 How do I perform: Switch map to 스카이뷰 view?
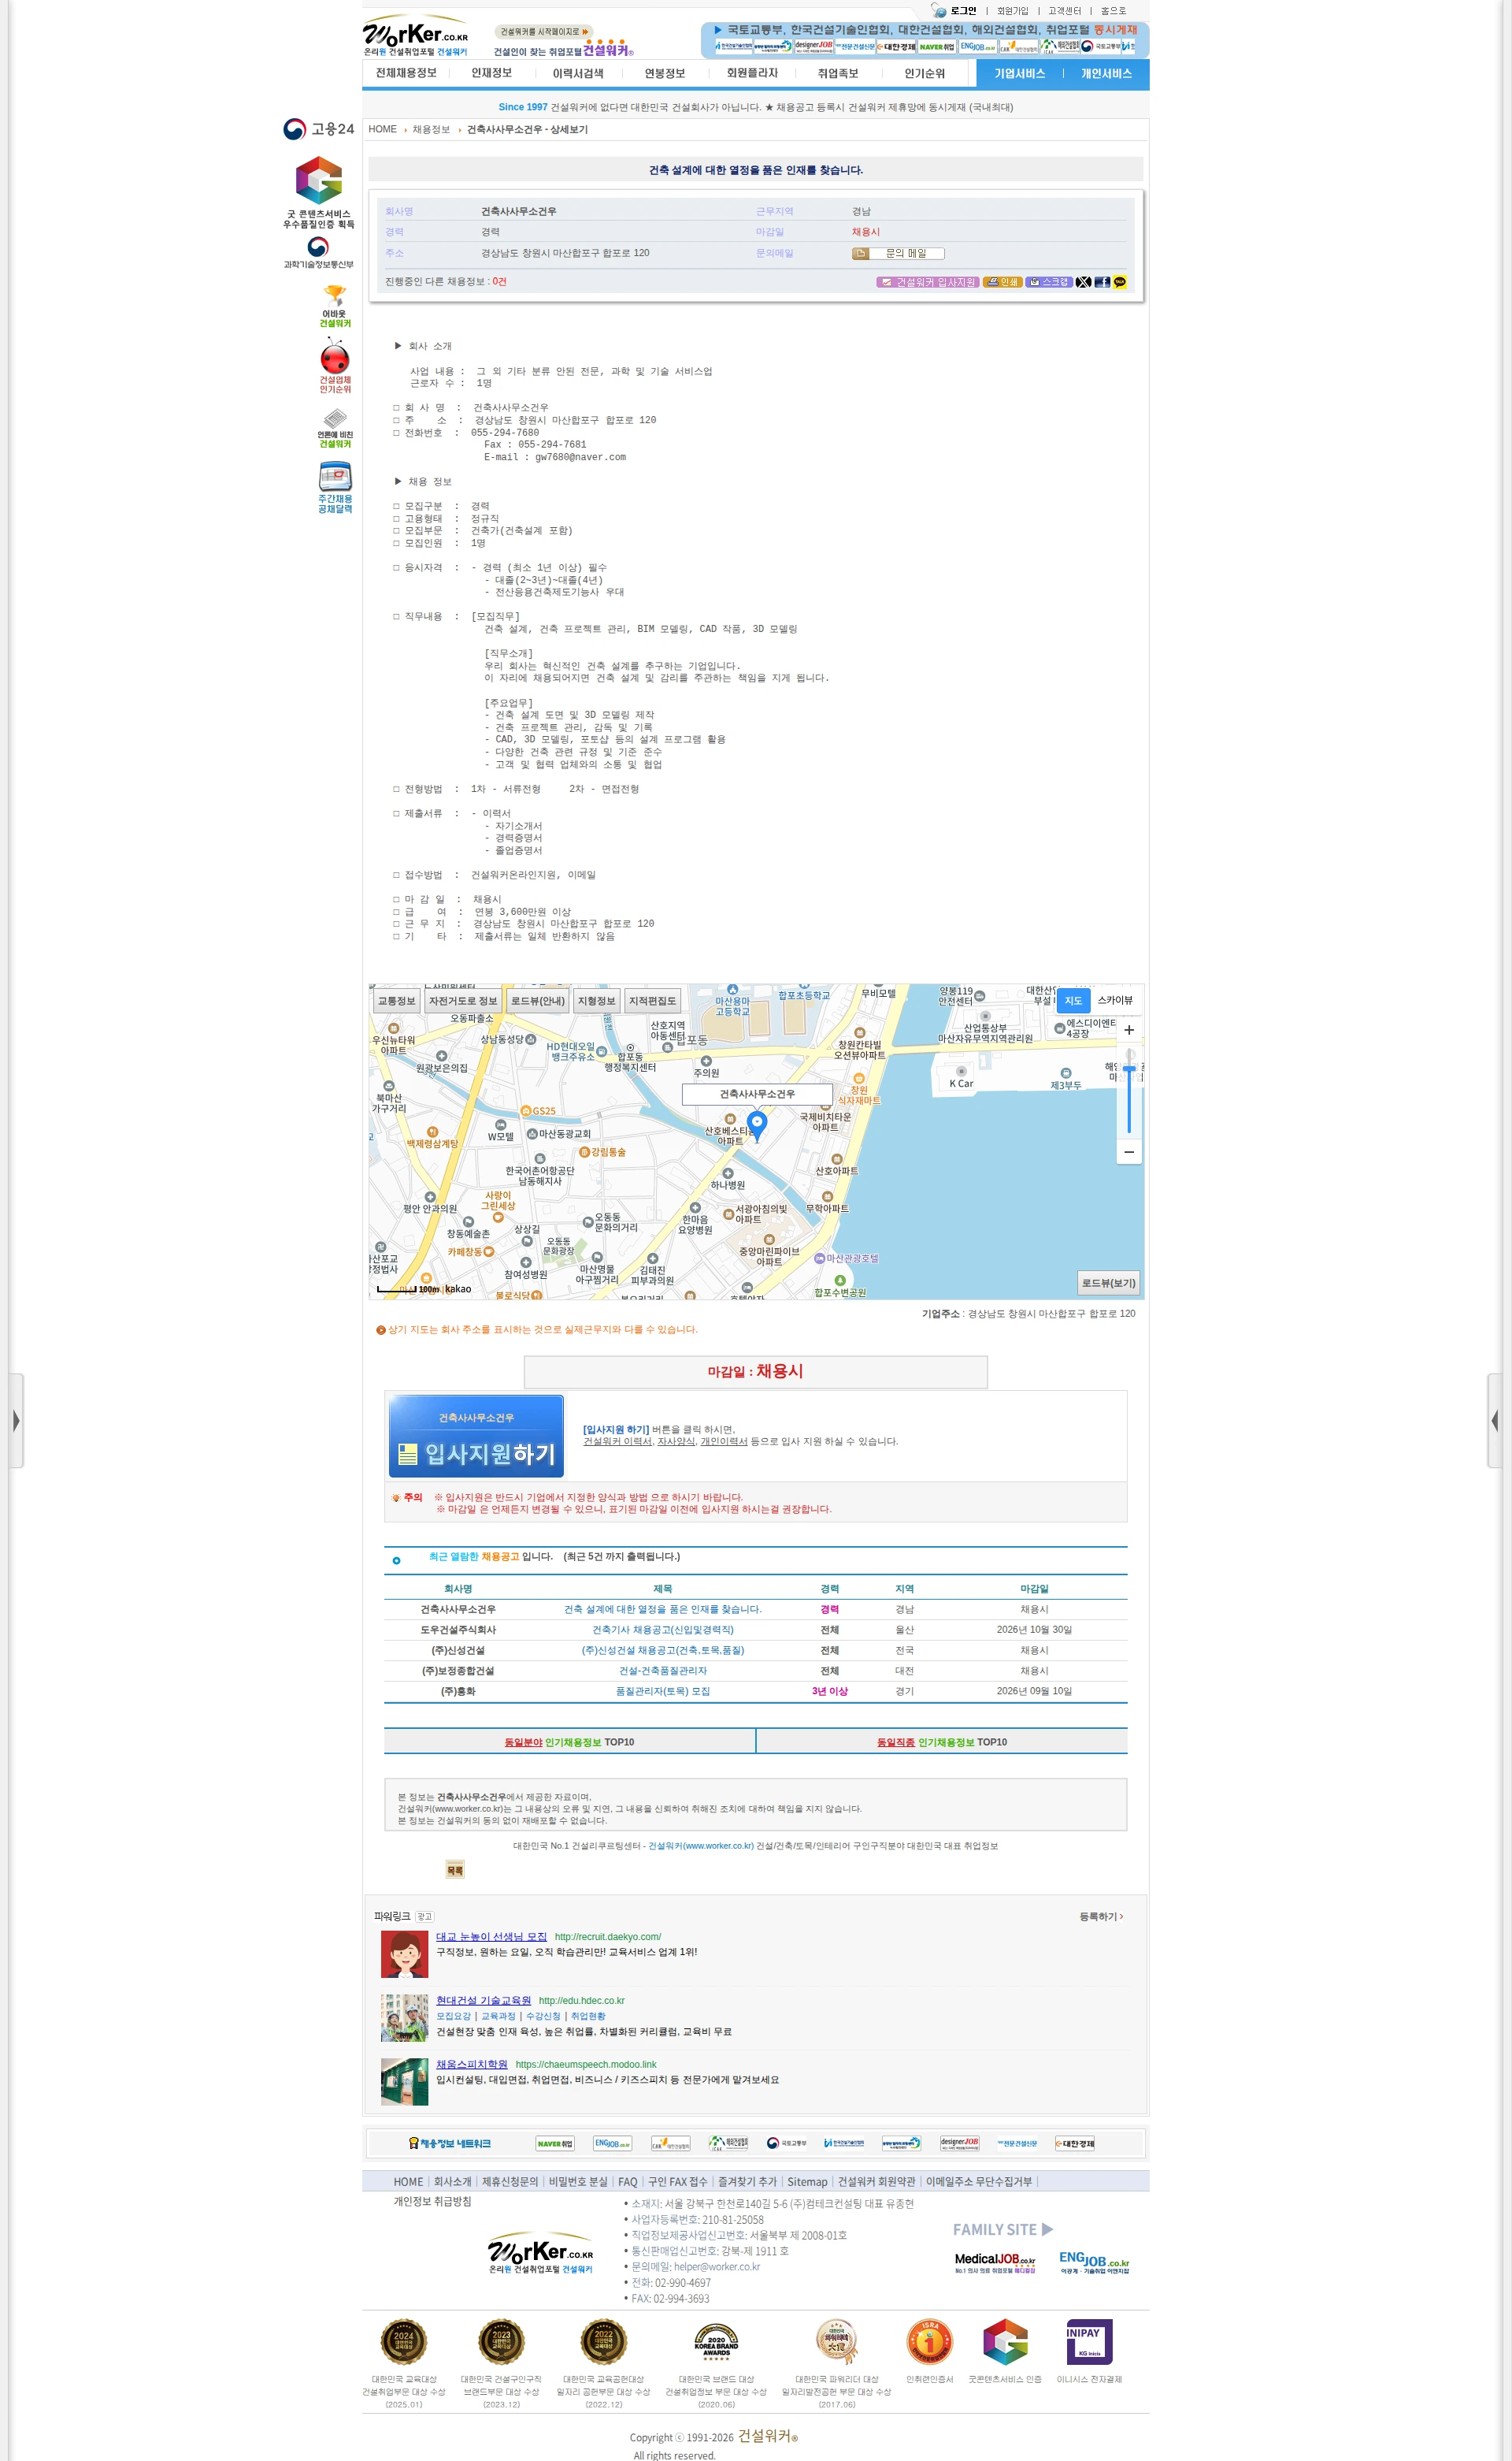pyautogui.click(x=1115, y=1001)
